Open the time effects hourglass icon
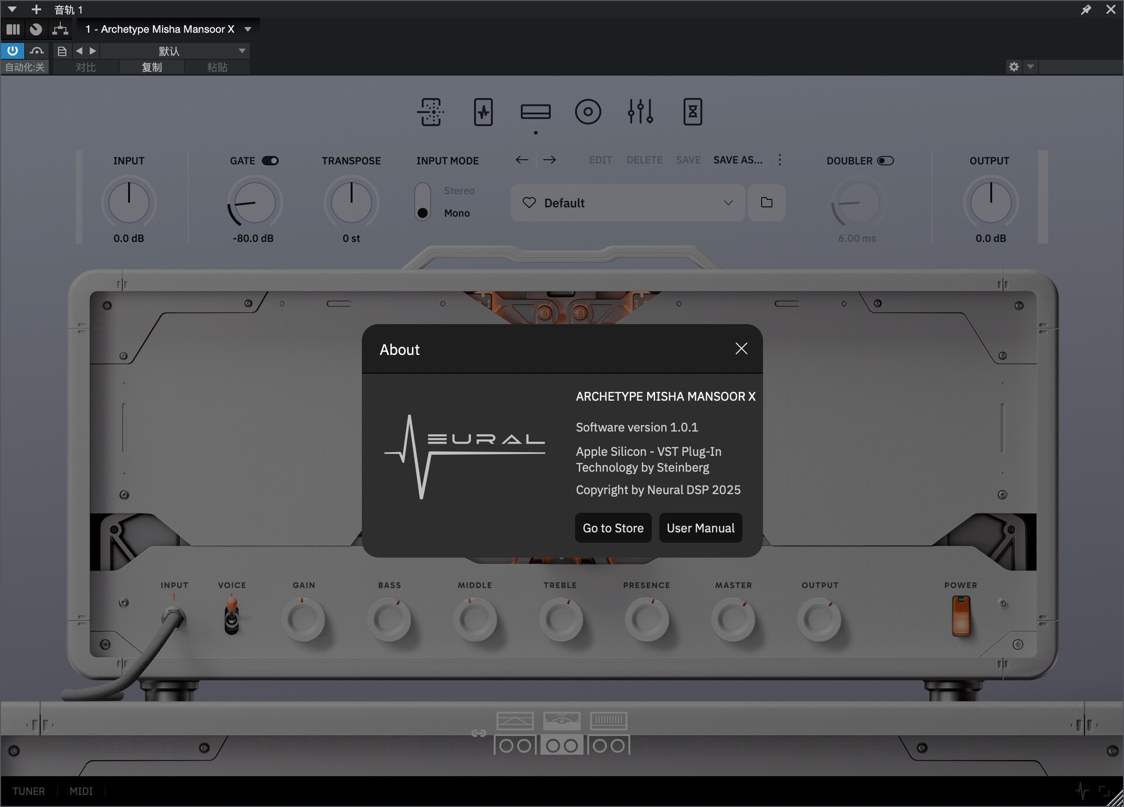Viewport: 1124px width, 807px height. [693, 112]
